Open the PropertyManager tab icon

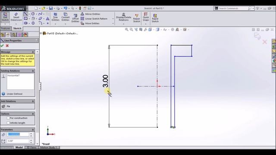click(8, 35)
